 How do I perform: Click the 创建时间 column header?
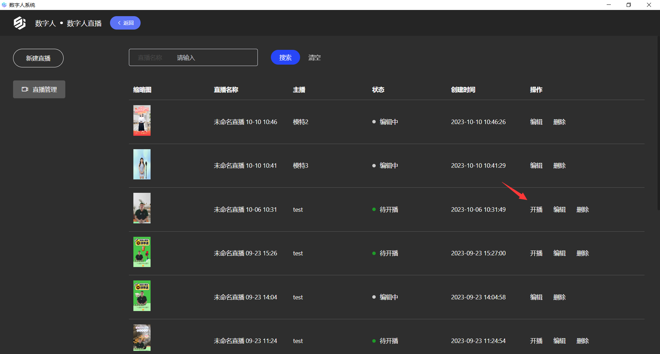coord(463,90)
